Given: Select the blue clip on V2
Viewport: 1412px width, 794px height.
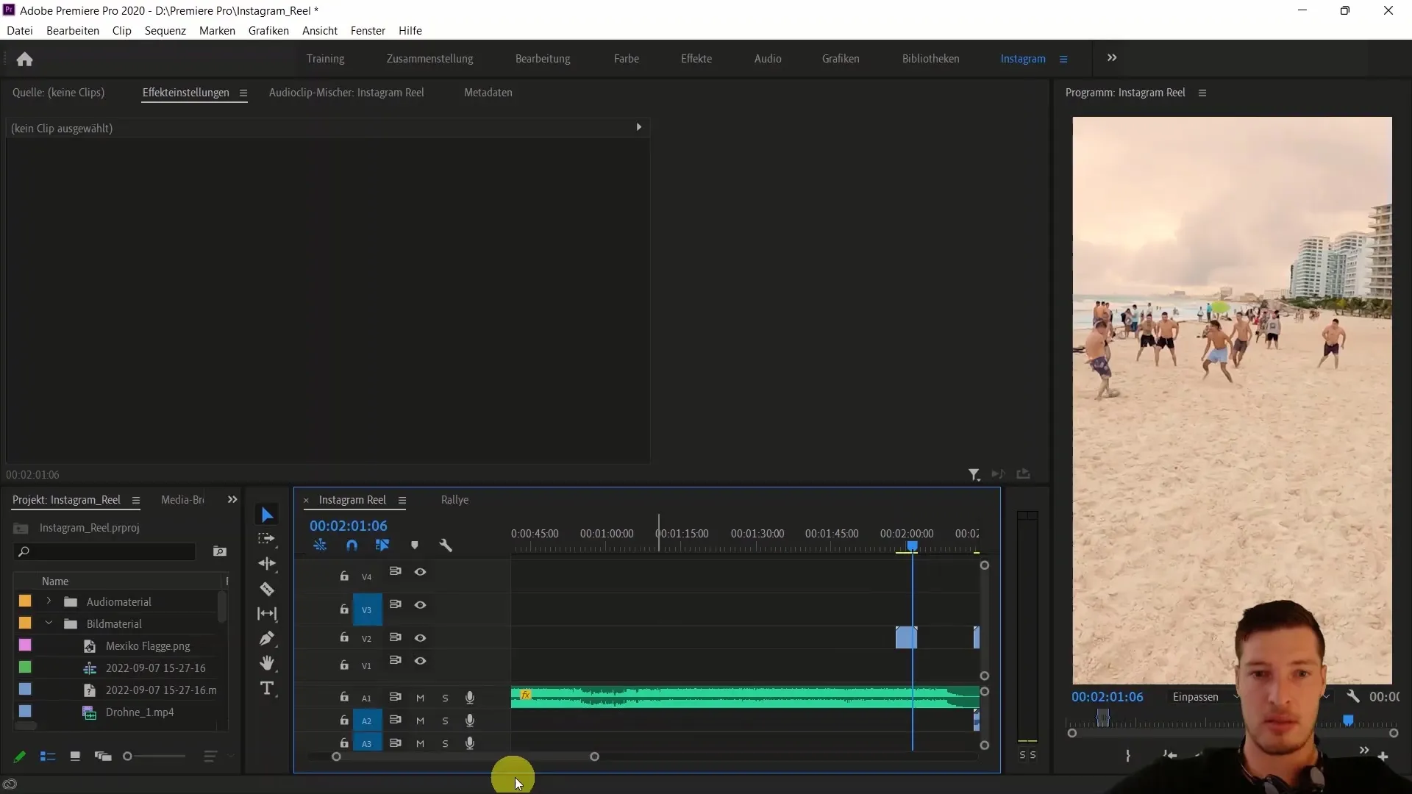Looking at the screenshot, I should [x=906, y=637].
